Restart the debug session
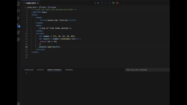This screenshot has height=105, width=187. pos(113,3)
